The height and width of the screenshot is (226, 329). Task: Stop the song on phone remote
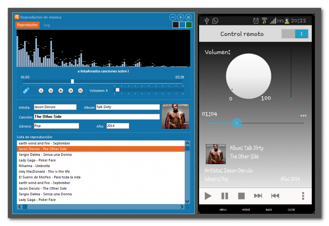(241, 196)
